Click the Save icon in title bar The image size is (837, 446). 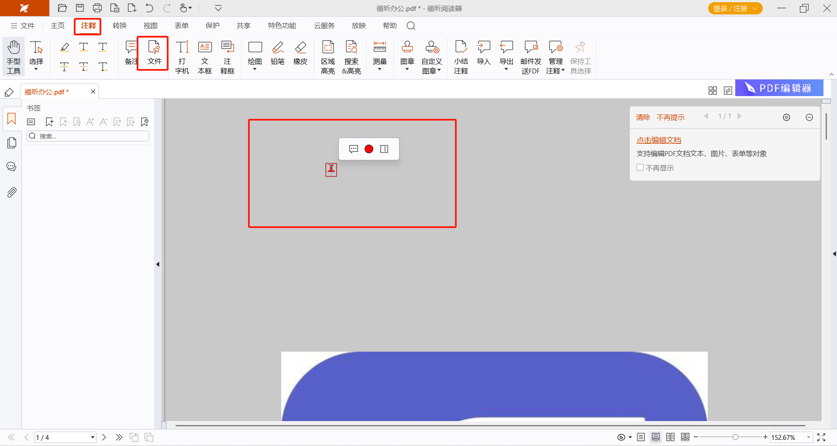click(80, 8)
